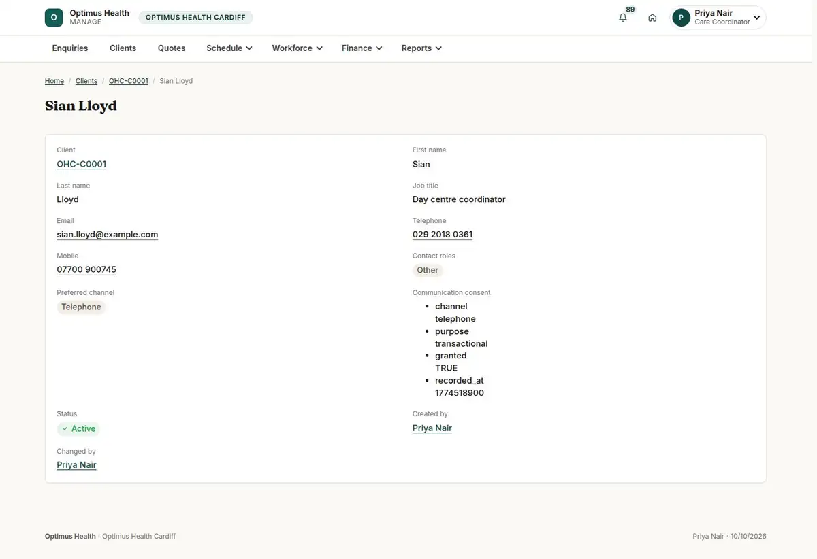Click the Priya Nair avatar circle

681,18
